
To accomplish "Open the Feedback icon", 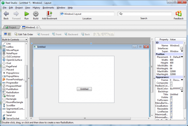I will click(x=178, y=14).
